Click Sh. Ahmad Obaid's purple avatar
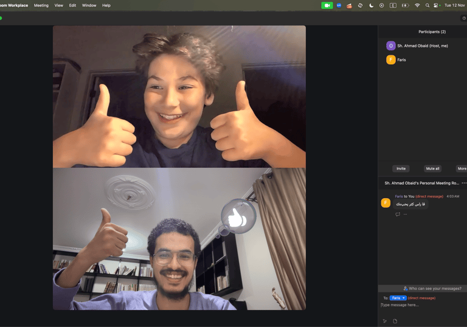Screen dimensions: 467x327 click(391, 46)
